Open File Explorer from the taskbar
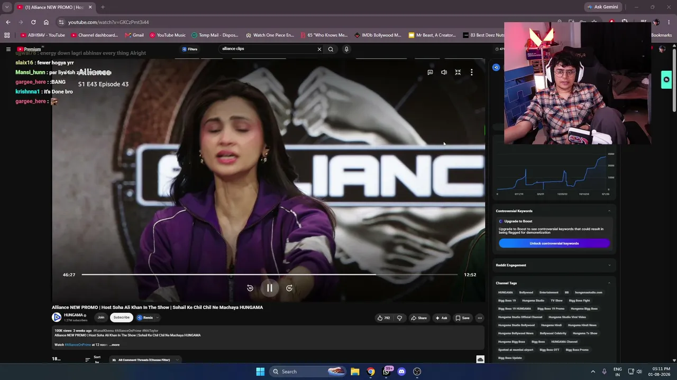The width and height of the screenshot is (677, 380). (355, 372)
